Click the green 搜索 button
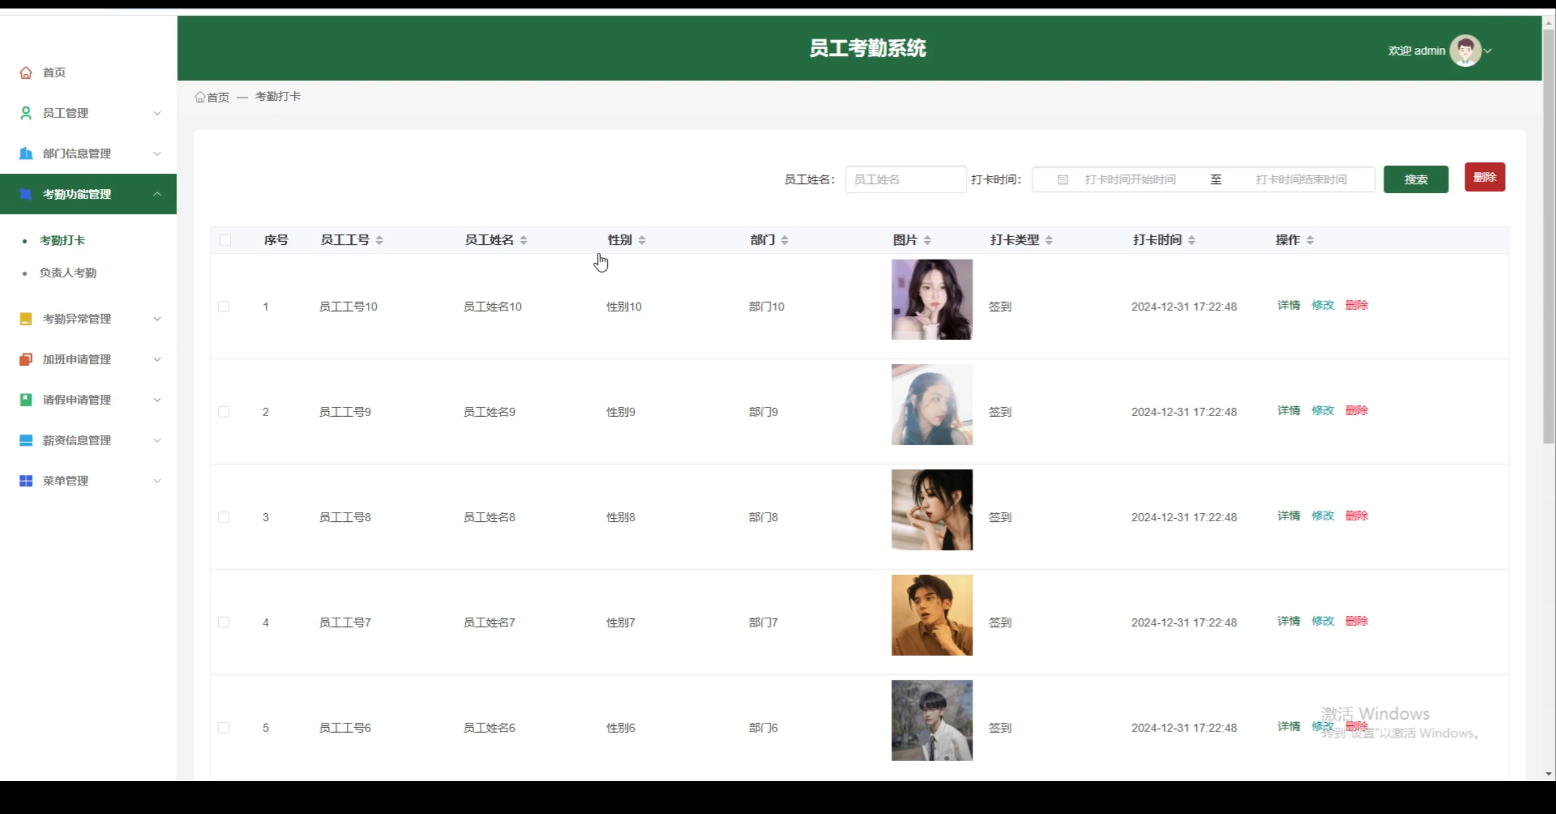The width and height of the screenshot is (1556, 814). pyautogui.click(x=1416, y=179)
